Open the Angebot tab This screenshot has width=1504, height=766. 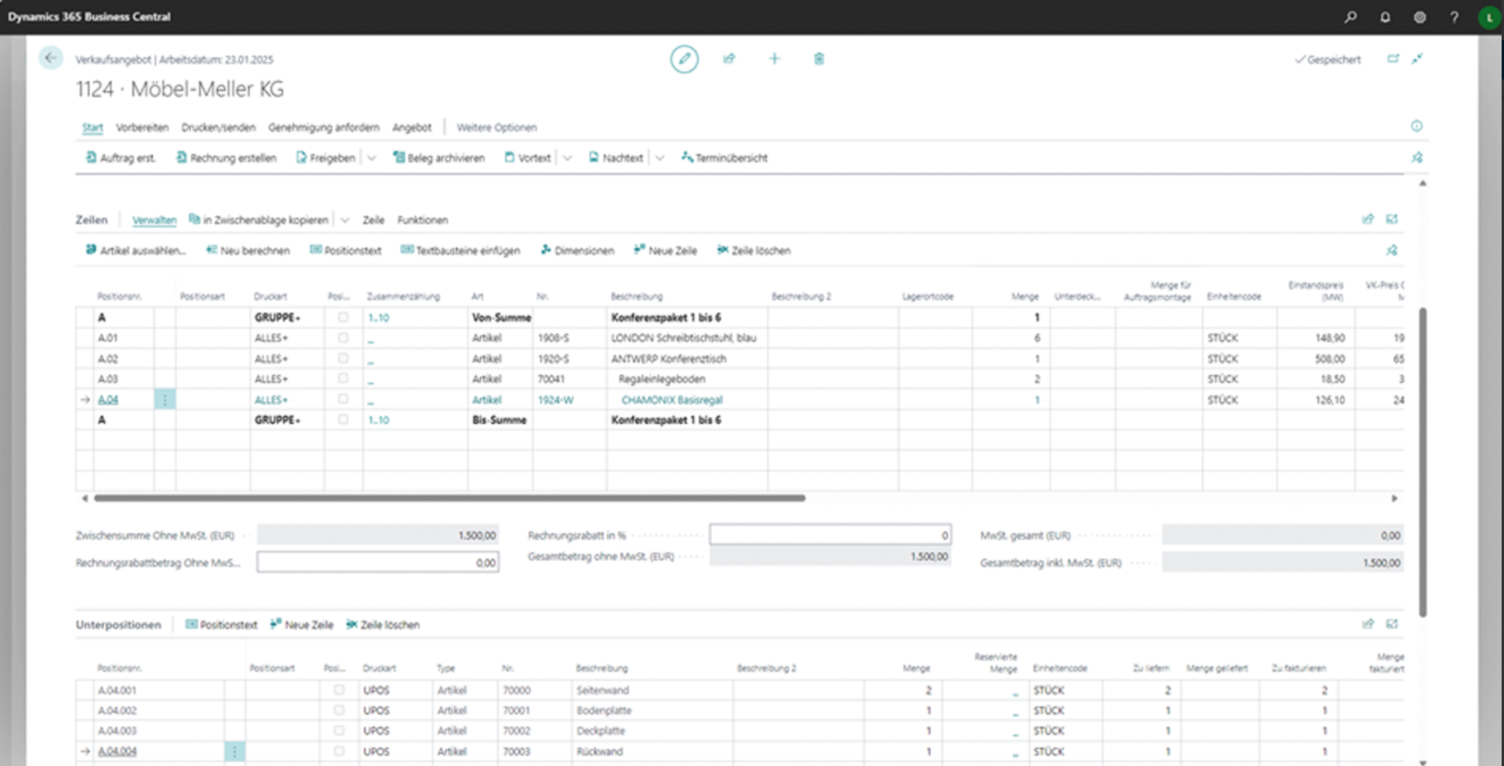pos(411,127)
